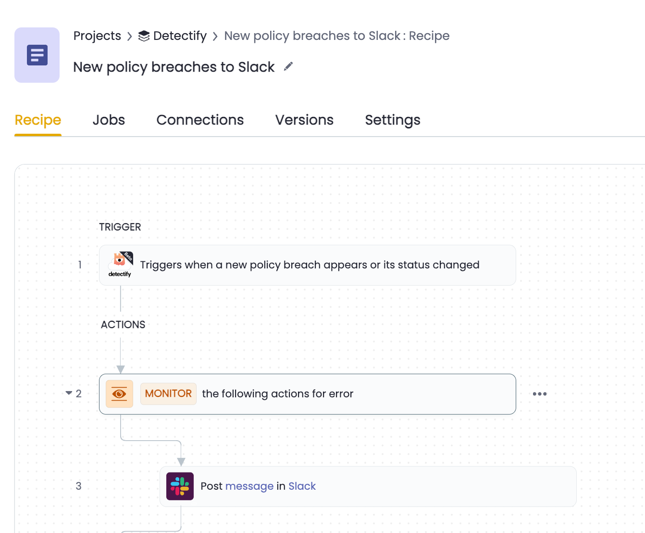Click the recipe document icon beside the title

(x=37, y=55)
